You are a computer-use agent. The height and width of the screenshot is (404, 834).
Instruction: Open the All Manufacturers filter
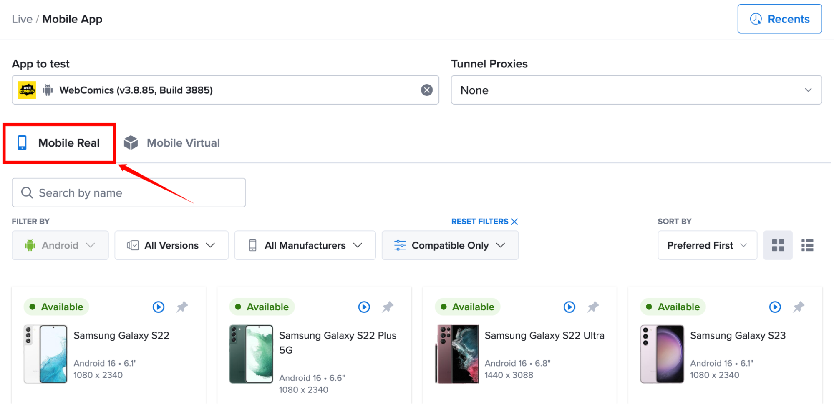coord(305,245)
